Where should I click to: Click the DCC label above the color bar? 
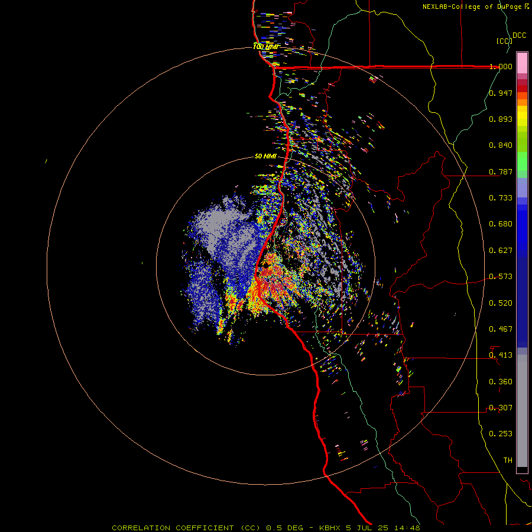tap(519, 35)
